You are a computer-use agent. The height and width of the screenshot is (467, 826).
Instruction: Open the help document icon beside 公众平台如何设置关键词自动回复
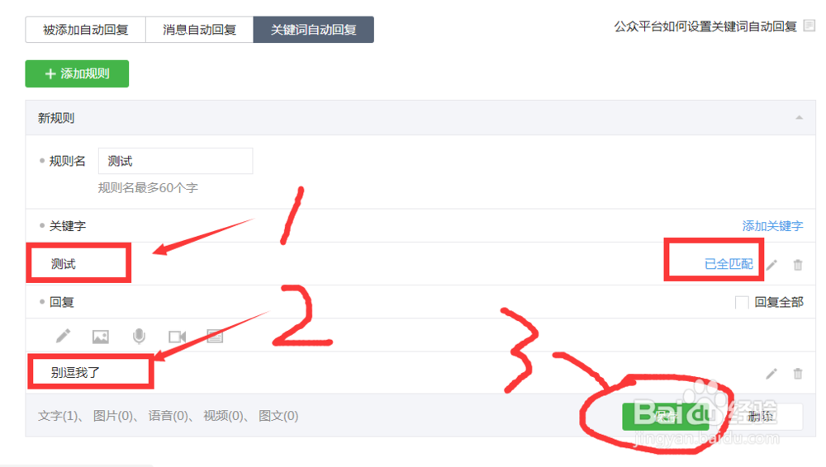pos(809,26)
